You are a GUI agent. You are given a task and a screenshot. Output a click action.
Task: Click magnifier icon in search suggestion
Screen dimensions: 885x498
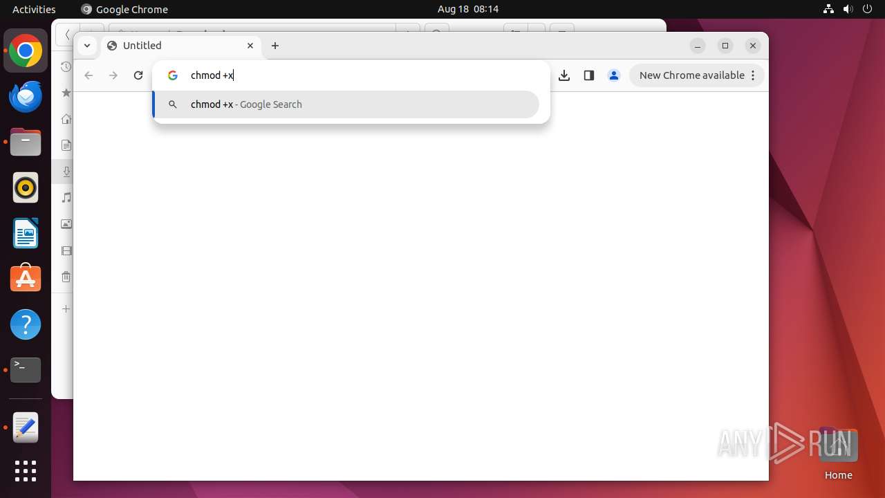click(x=173, y=104)
